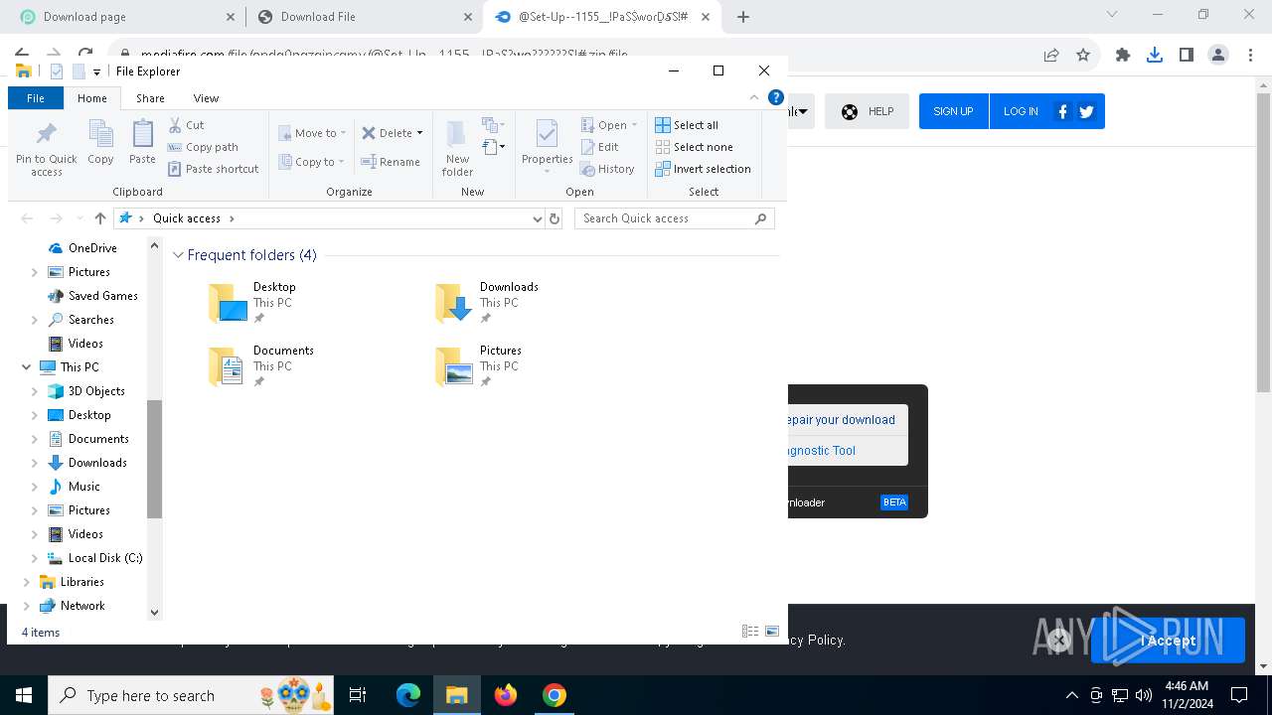Viewport: 1272px width, 715px height.
Task: Expand the 3D Objects tree node
Action: tap(35, 391)
